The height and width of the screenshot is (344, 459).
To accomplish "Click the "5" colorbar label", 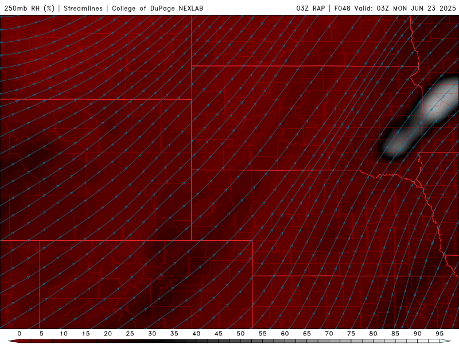I will click(41, 334).
